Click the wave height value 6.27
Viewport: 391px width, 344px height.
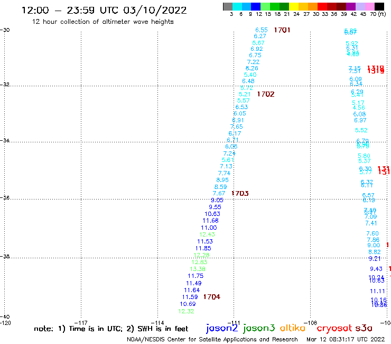pos(260,36)
